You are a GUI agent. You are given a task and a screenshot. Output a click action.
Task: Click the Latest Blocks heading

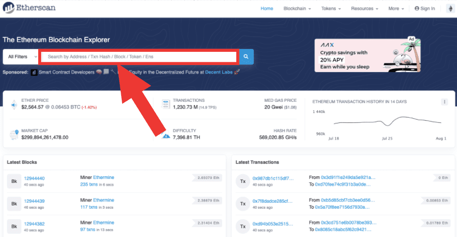tap(22, 162)
